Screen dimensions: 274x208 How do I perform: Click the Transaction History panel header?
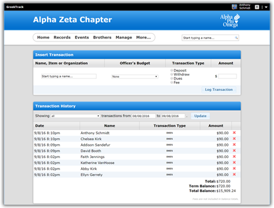point(137,106)
